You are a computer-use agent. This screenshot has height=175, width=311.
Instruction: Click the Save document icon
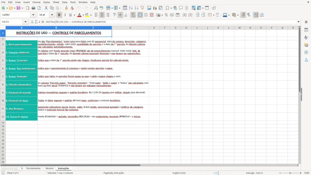click(19, 8)
